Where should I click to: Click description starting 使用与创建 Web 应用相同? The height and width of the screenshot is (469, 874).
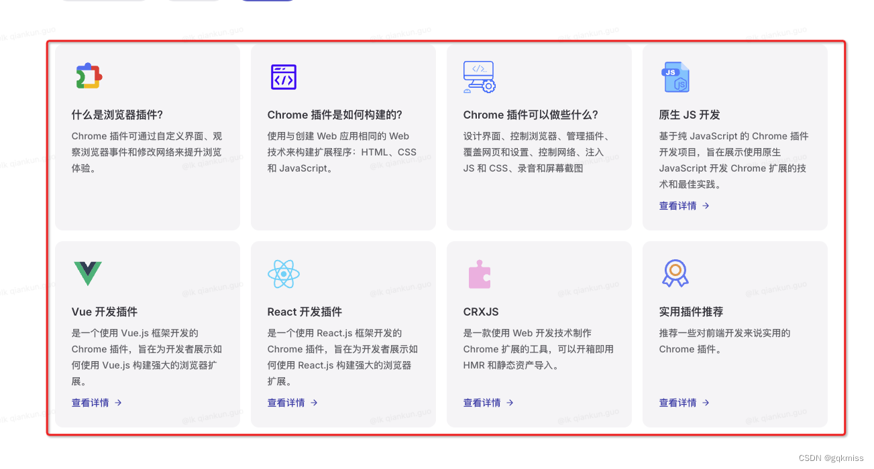[x=342, y=152]
